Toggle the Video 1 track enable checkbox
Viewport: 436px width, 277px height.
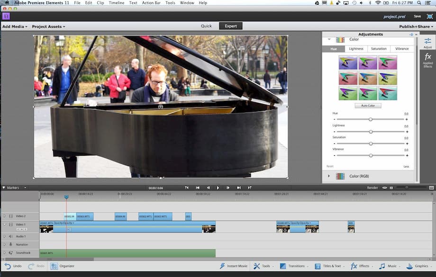coord(4,224)
